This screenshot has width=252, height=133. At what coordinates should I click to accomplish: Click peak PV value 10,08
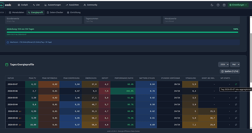pyautogui.click(x=34, y=125)
